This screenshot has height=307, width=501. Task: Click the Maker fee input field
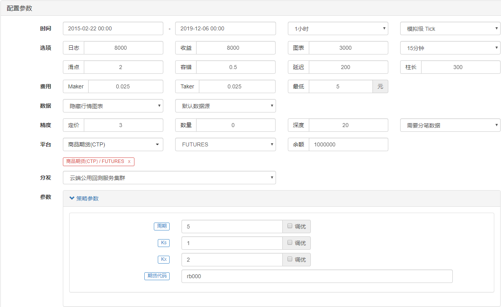125,87
